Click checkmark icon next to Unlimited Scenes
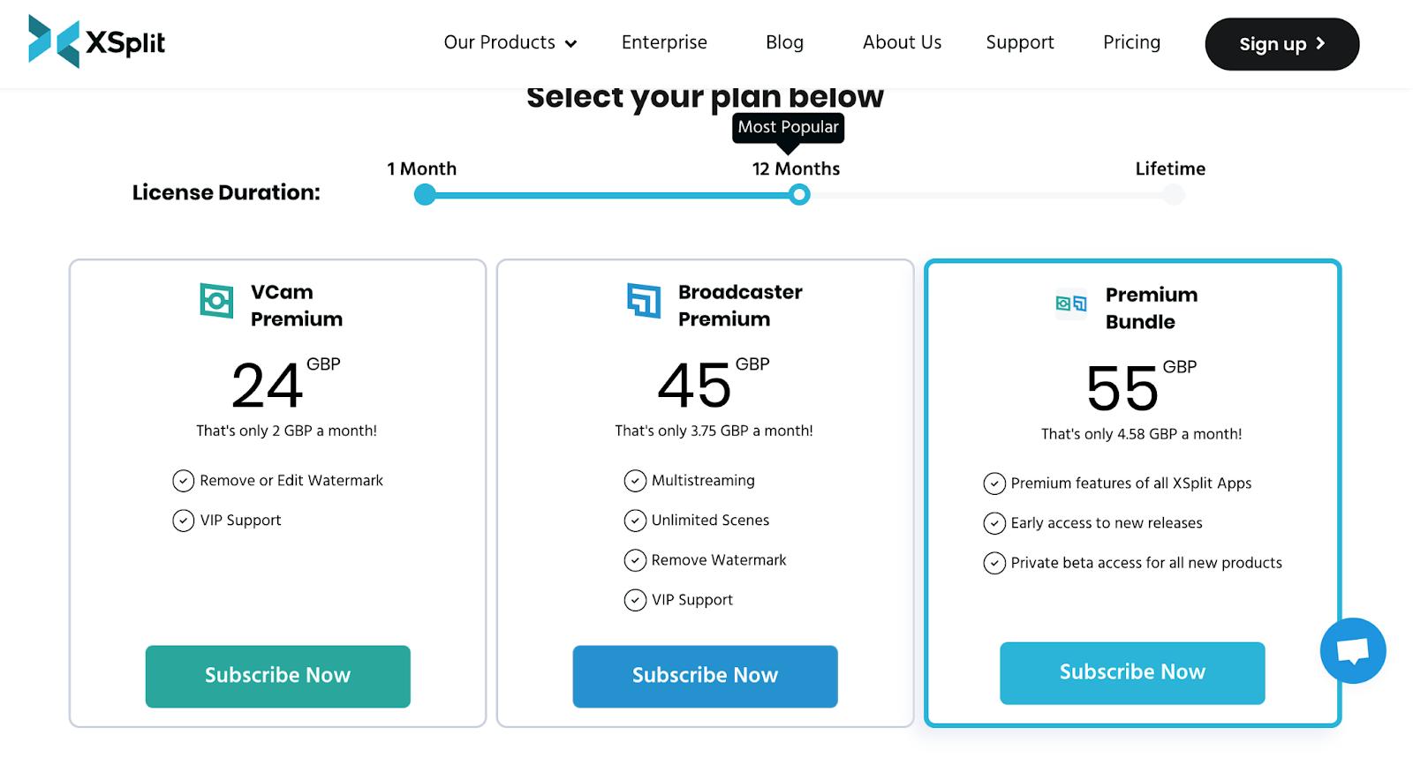Screen dimensions: 1413x757 pos(635,521)
